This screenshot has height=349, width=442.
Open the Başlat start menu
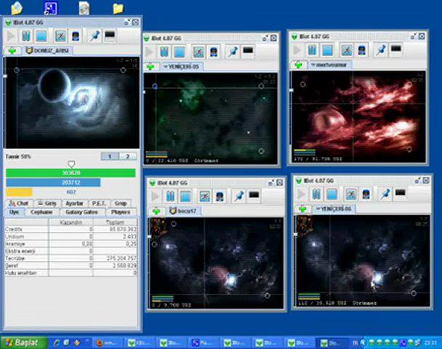point(24,342)
